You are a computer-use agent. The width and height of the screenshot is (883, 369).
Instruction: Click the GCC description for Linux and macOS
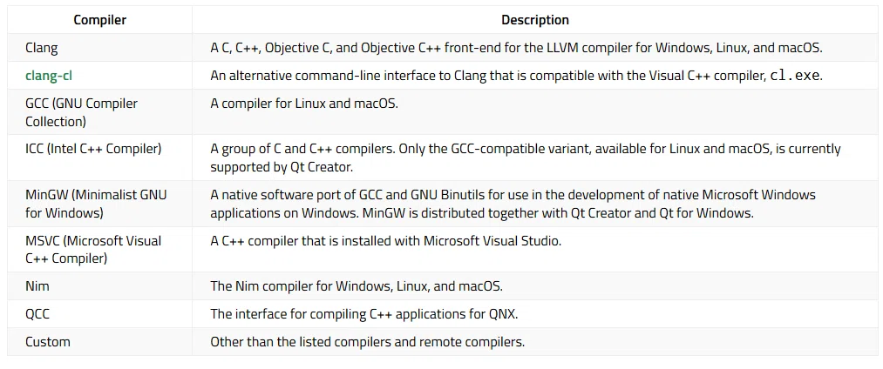304,104
